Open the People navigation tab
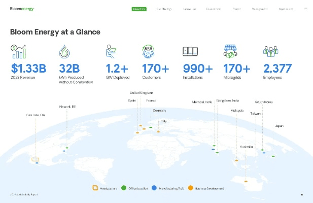 (236, 9)
